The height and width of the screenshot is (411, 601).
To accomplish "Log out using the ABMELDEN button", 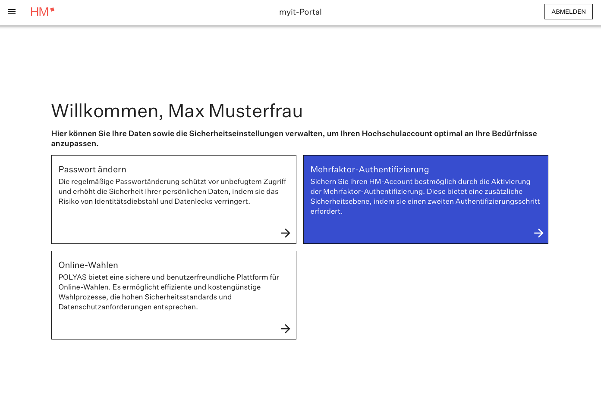I will click(x=568, y=12).
